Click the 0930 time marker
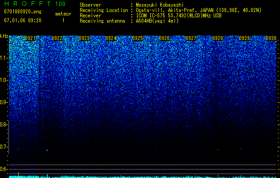 [x=271, y=38]
